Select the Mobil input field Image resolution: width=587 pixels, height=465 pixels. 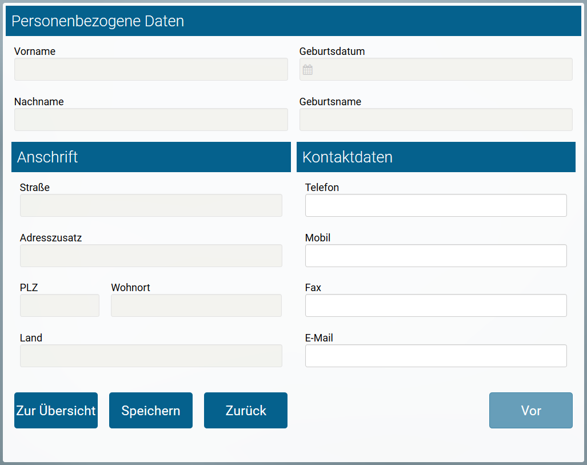pos(436,256)
